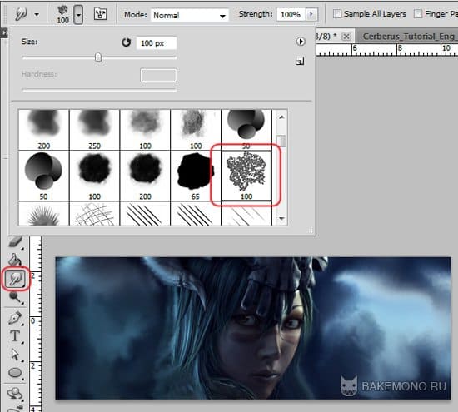Select the crosshatch mesh brush preset

pos(94,214)
